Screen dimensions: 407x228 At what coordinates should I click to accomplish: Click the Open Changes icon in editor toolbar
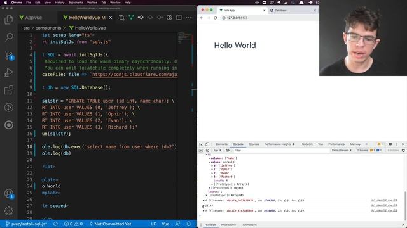coord(121,18)
